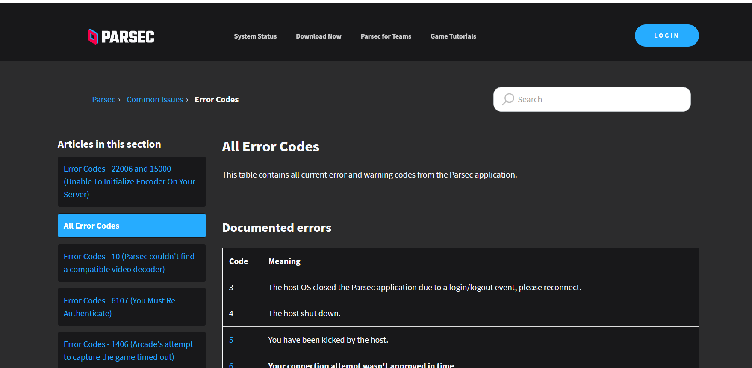This screenshot has height=368, width=752.
Task: Select the All Error Codes sidebar item
Action: coord(132,226)
